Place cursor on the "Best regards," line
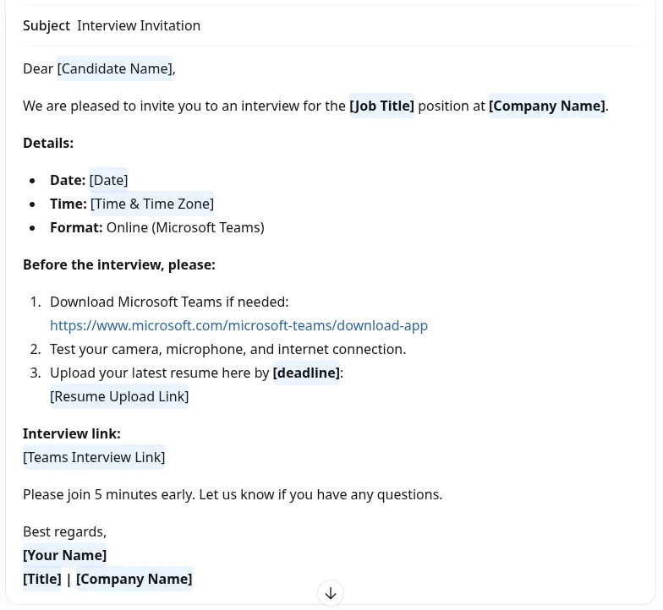This screenshot has height=610, width=663. 64,531
